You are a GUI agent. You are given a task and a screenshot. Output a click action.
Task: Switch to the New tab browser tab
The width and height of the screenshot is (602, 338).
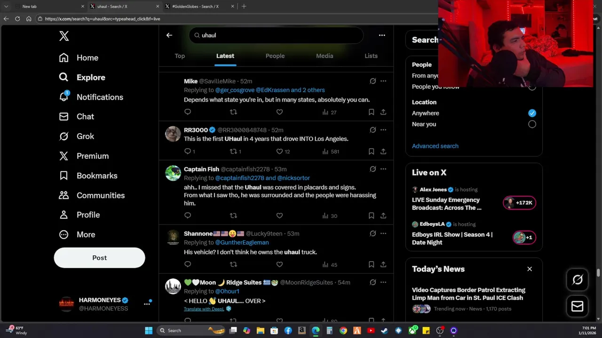(x=49, y=7)
